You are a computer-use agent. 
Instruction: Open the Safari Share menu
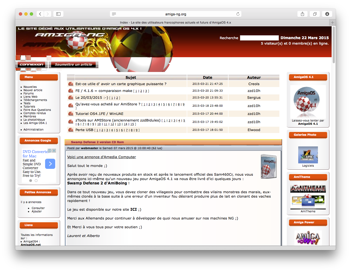[302, 14]
